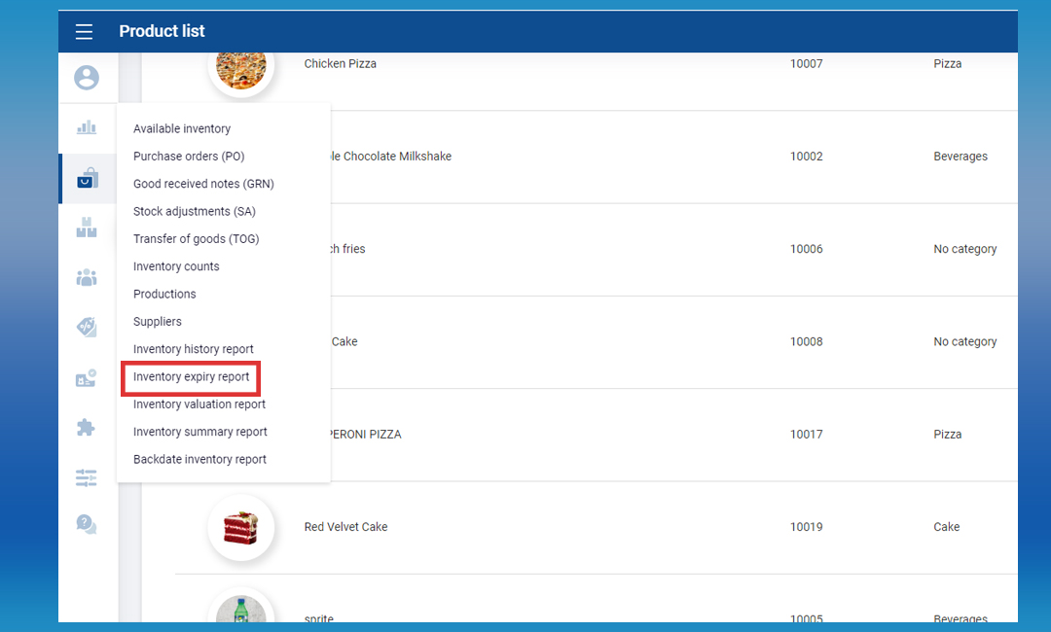Image resolution: width=1051 pixels, height=632 pixels.
Task: Click the stacked boxes products icon
Action: (87, 228)
